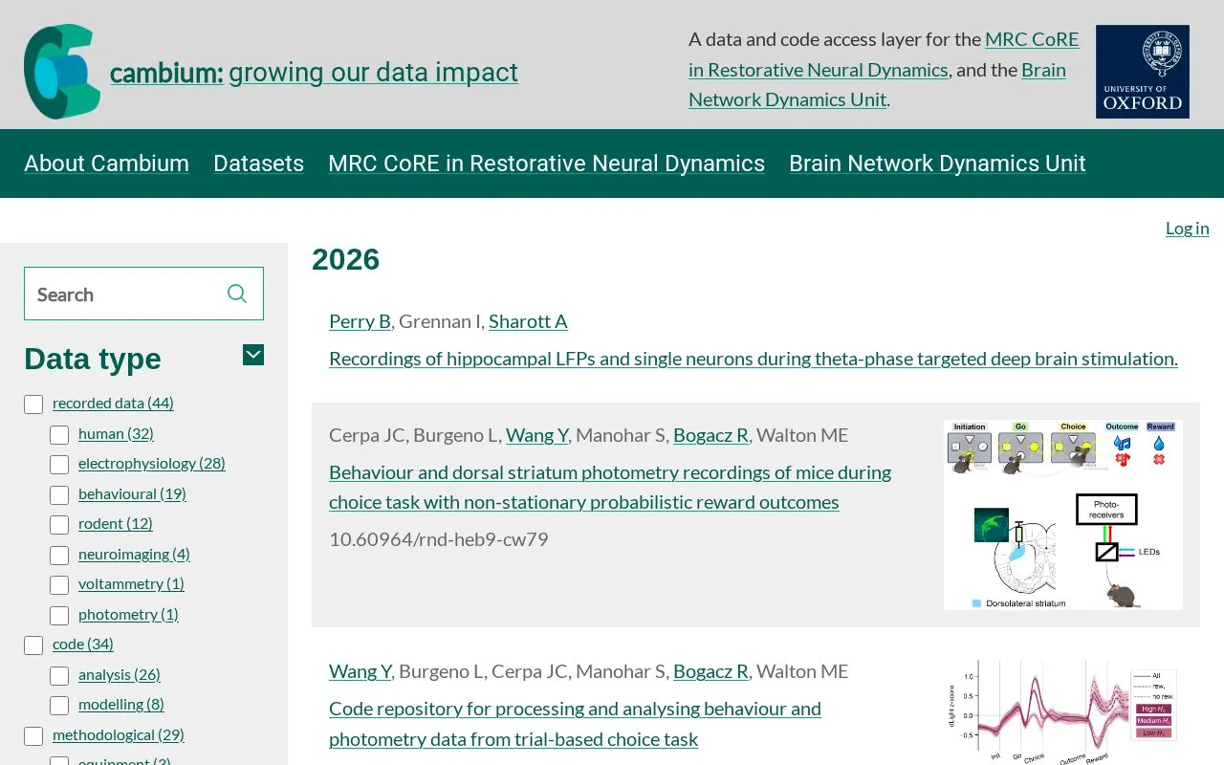The height and width of the screenshot is (765, 1224).
Task: Collapse the Data type filter section
Action: 253,355
